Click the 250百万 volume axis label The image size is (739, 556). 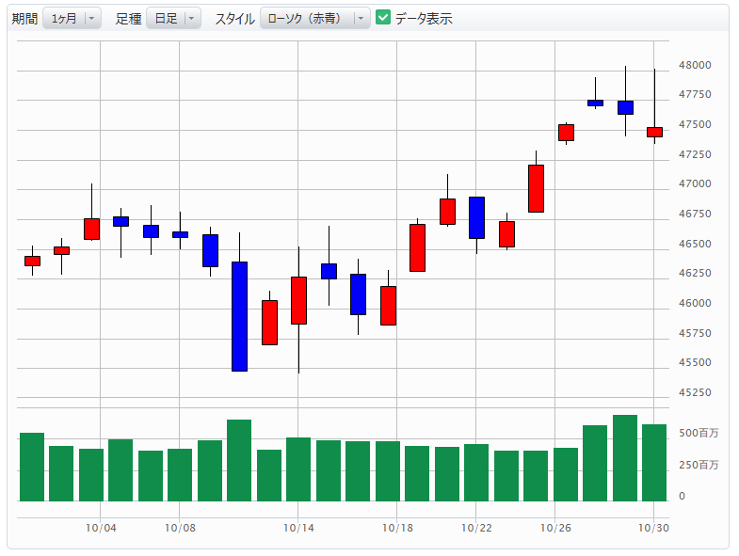tap(699, 465)
